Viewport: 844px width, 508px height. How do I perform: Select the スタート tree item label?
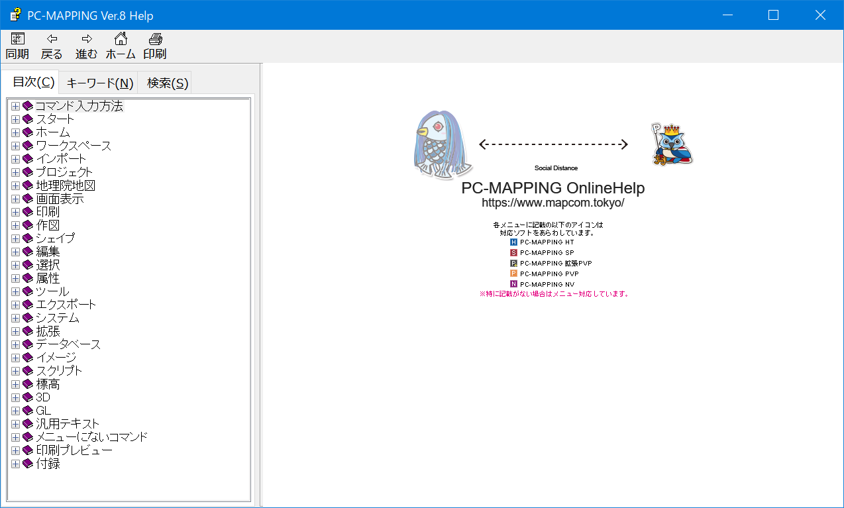[55, 119]
